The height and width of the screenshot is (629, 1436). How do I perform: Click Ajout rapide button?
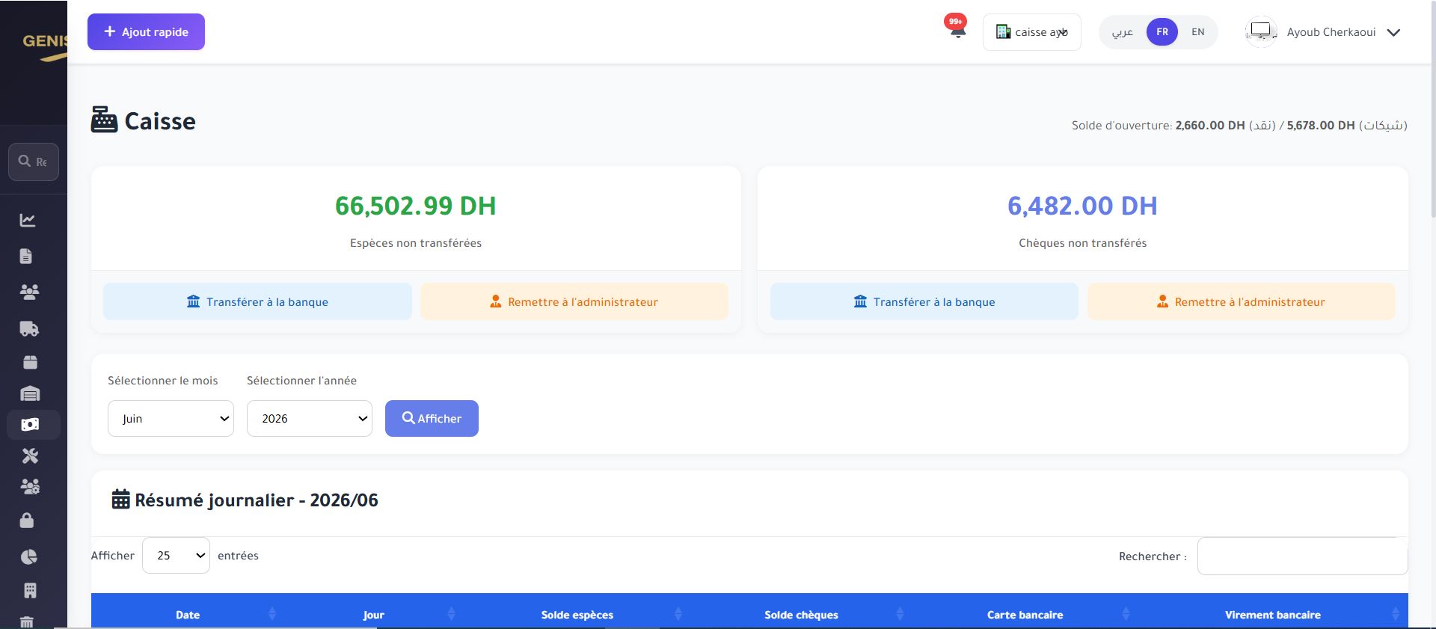[x=146, y=32]
